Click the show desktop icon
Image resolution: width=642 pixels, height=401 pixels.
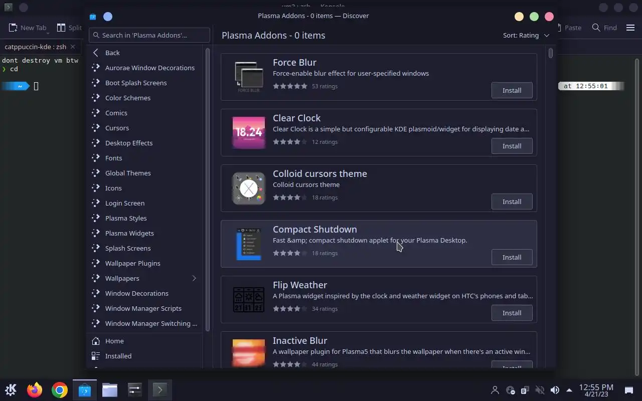point(629,390)
